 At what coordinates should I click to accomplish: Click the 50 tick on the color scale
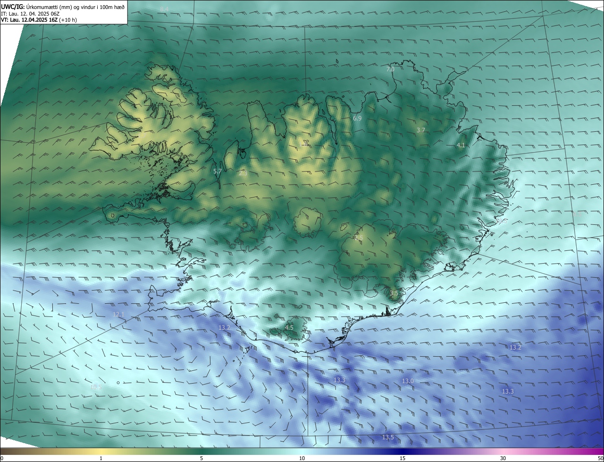[600, 459]
